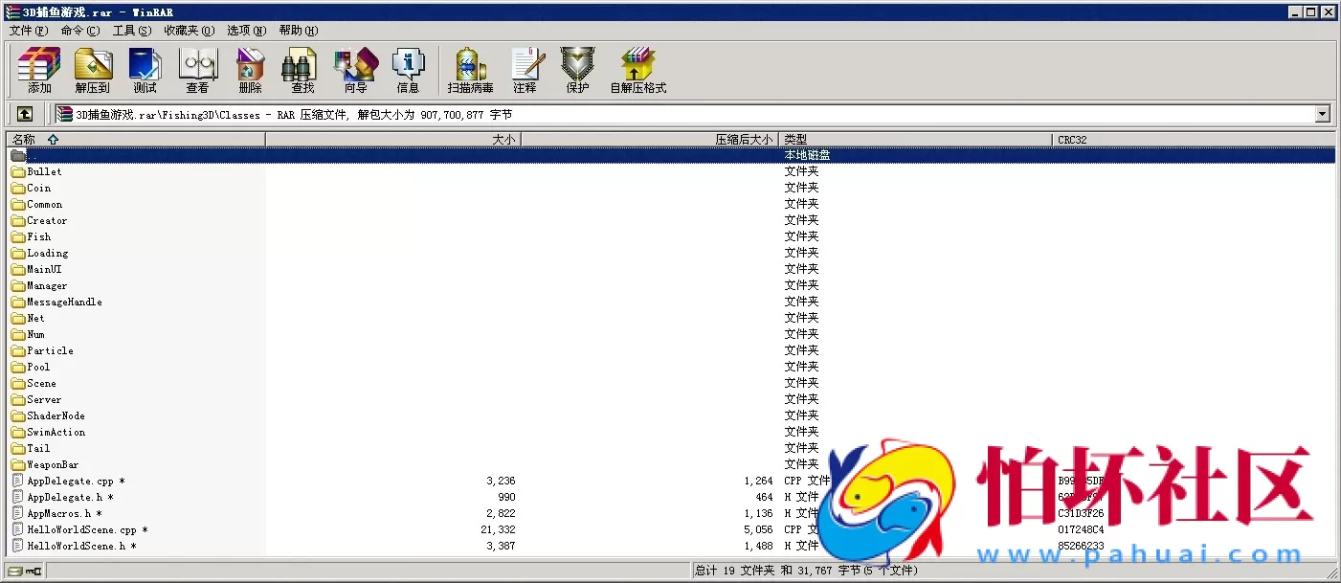The height and width of the screenshot is (583, 1341).
Task: Click the 扫描病毒 (Virus Scan) icon
Action: pyautogui.click(x=468, y=67)
